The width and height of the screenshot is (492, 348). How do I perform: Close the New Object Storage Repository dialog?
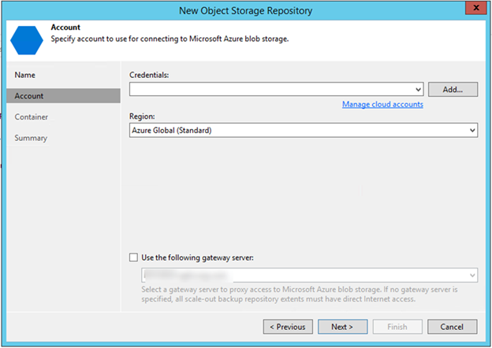point(475,8)
